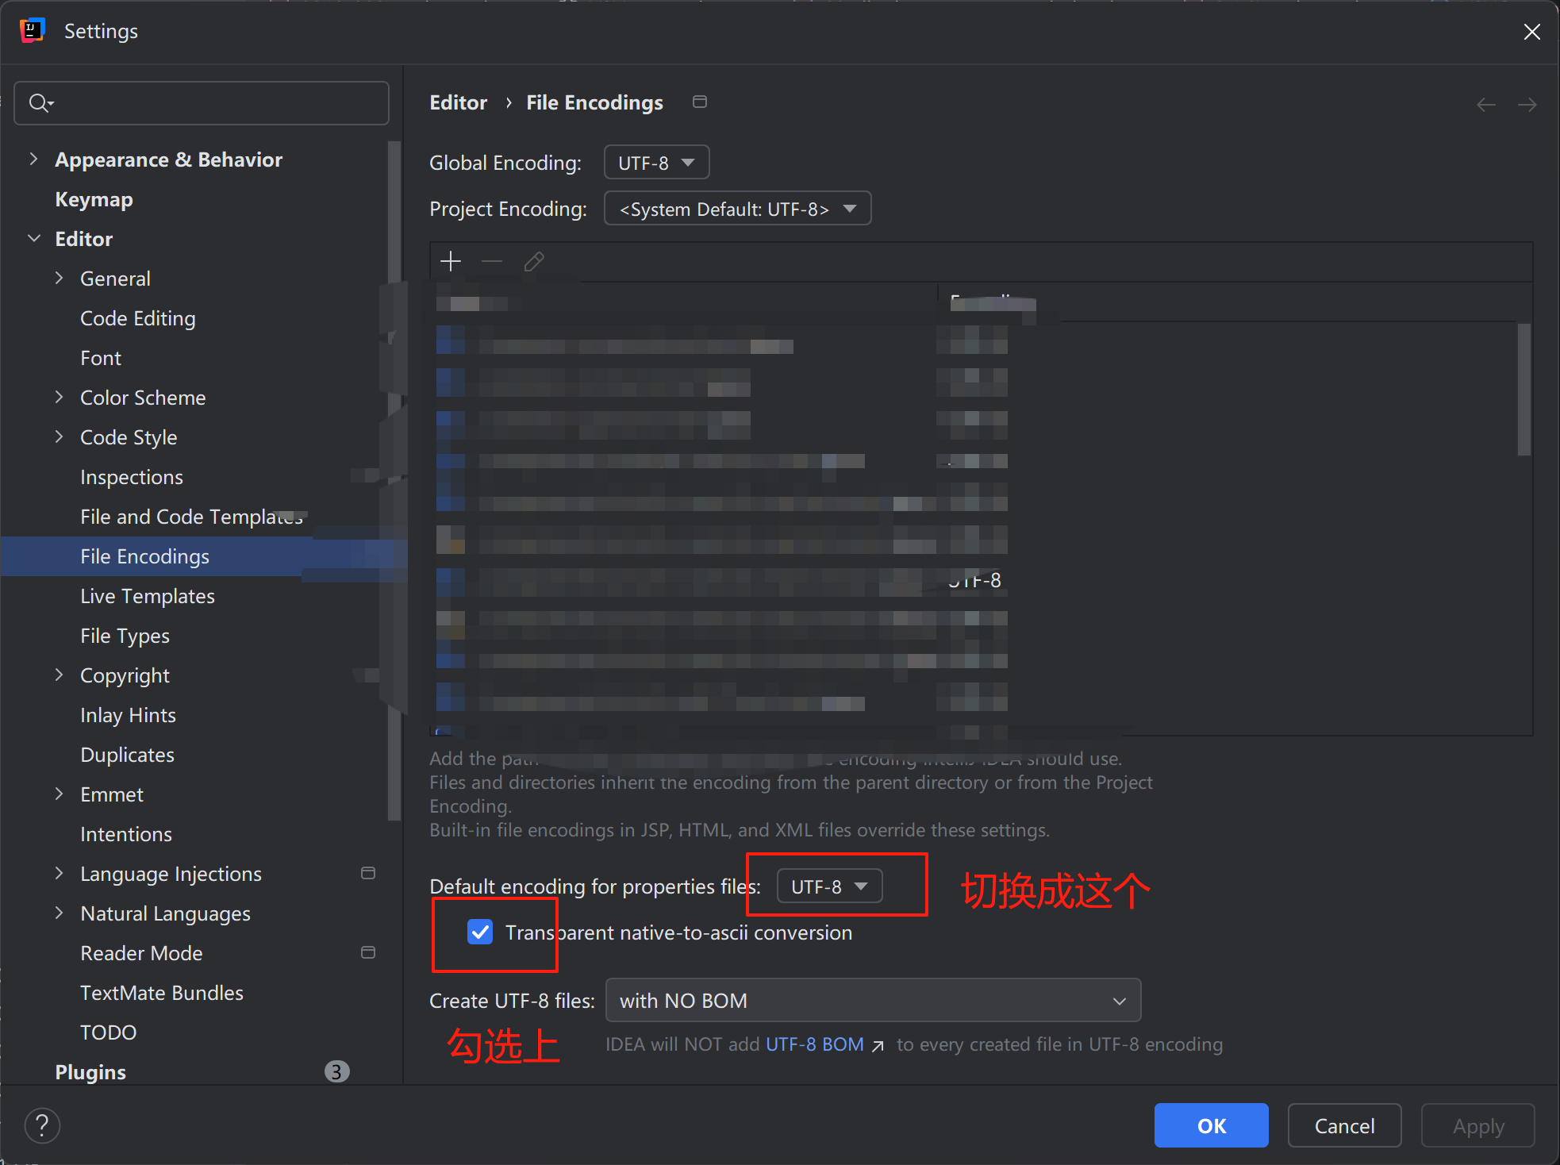Click the project-level marker next to File Encodings title

click(x=699, y=102)
